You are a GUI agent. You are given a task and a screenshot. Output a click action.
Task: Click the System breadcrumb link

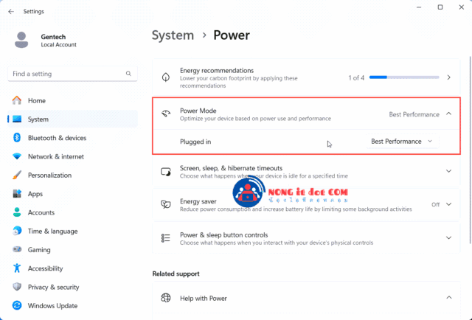[173, 35]
